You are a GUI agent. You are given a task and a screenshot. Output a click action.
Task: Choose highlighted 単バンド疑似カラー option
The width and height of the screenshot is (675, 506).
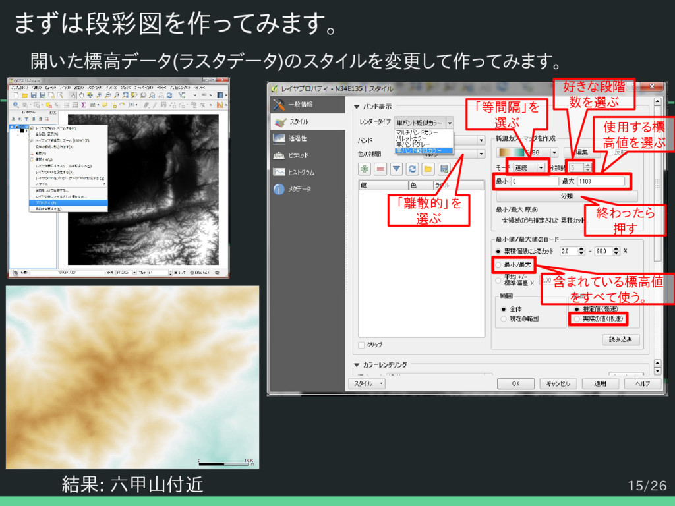click(424, 151)
